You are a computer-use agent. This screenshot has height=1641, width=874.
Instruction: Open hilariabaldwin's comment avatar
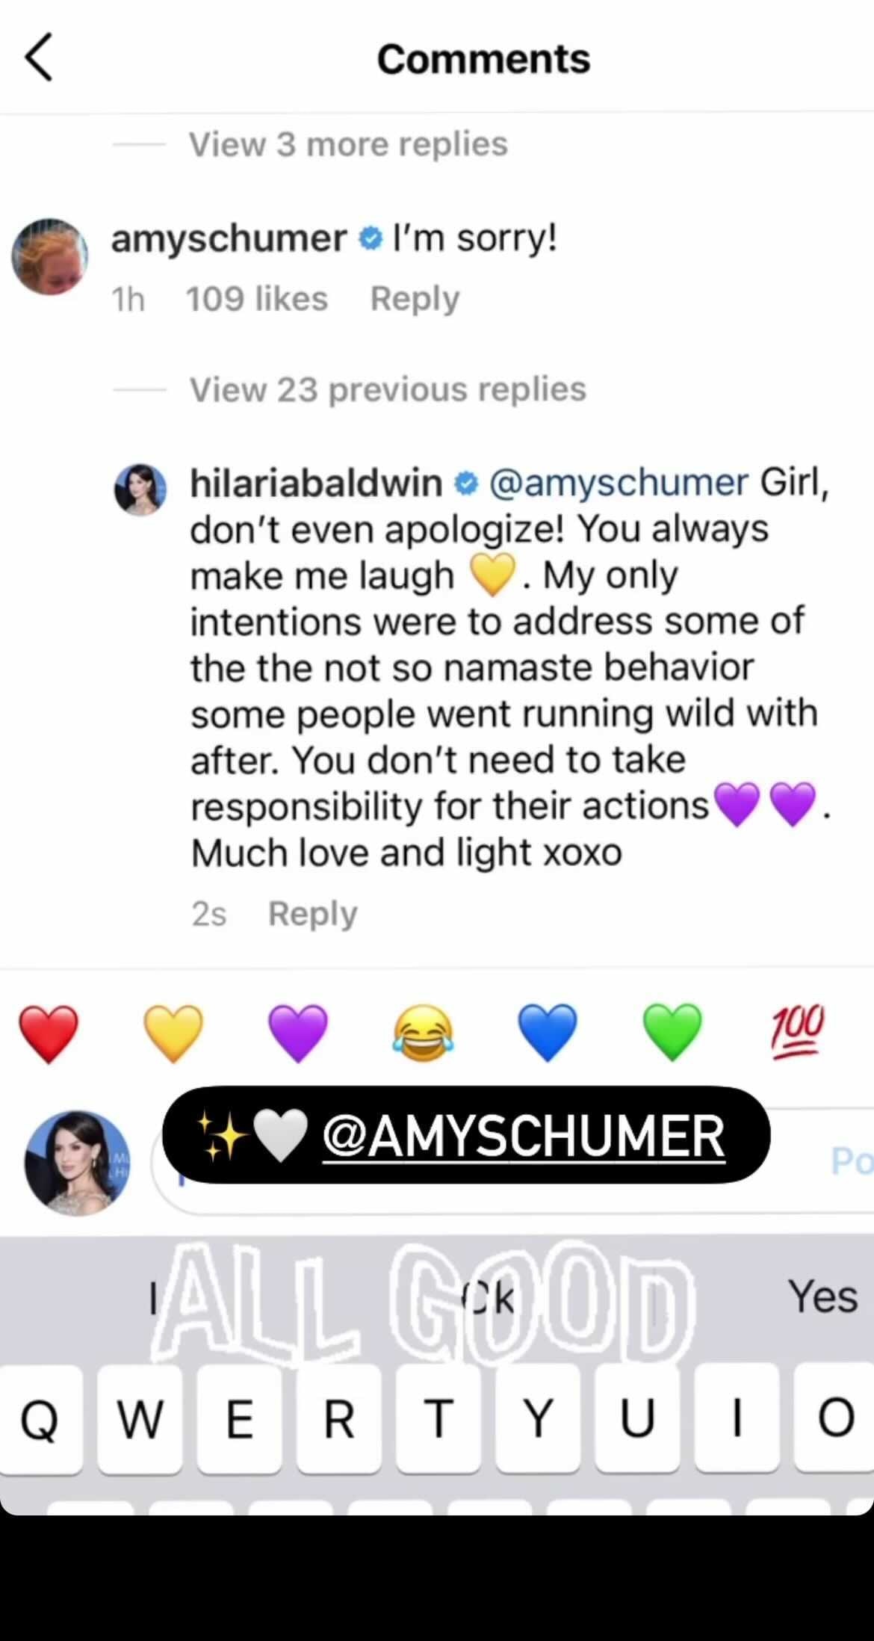pos(140,489)
